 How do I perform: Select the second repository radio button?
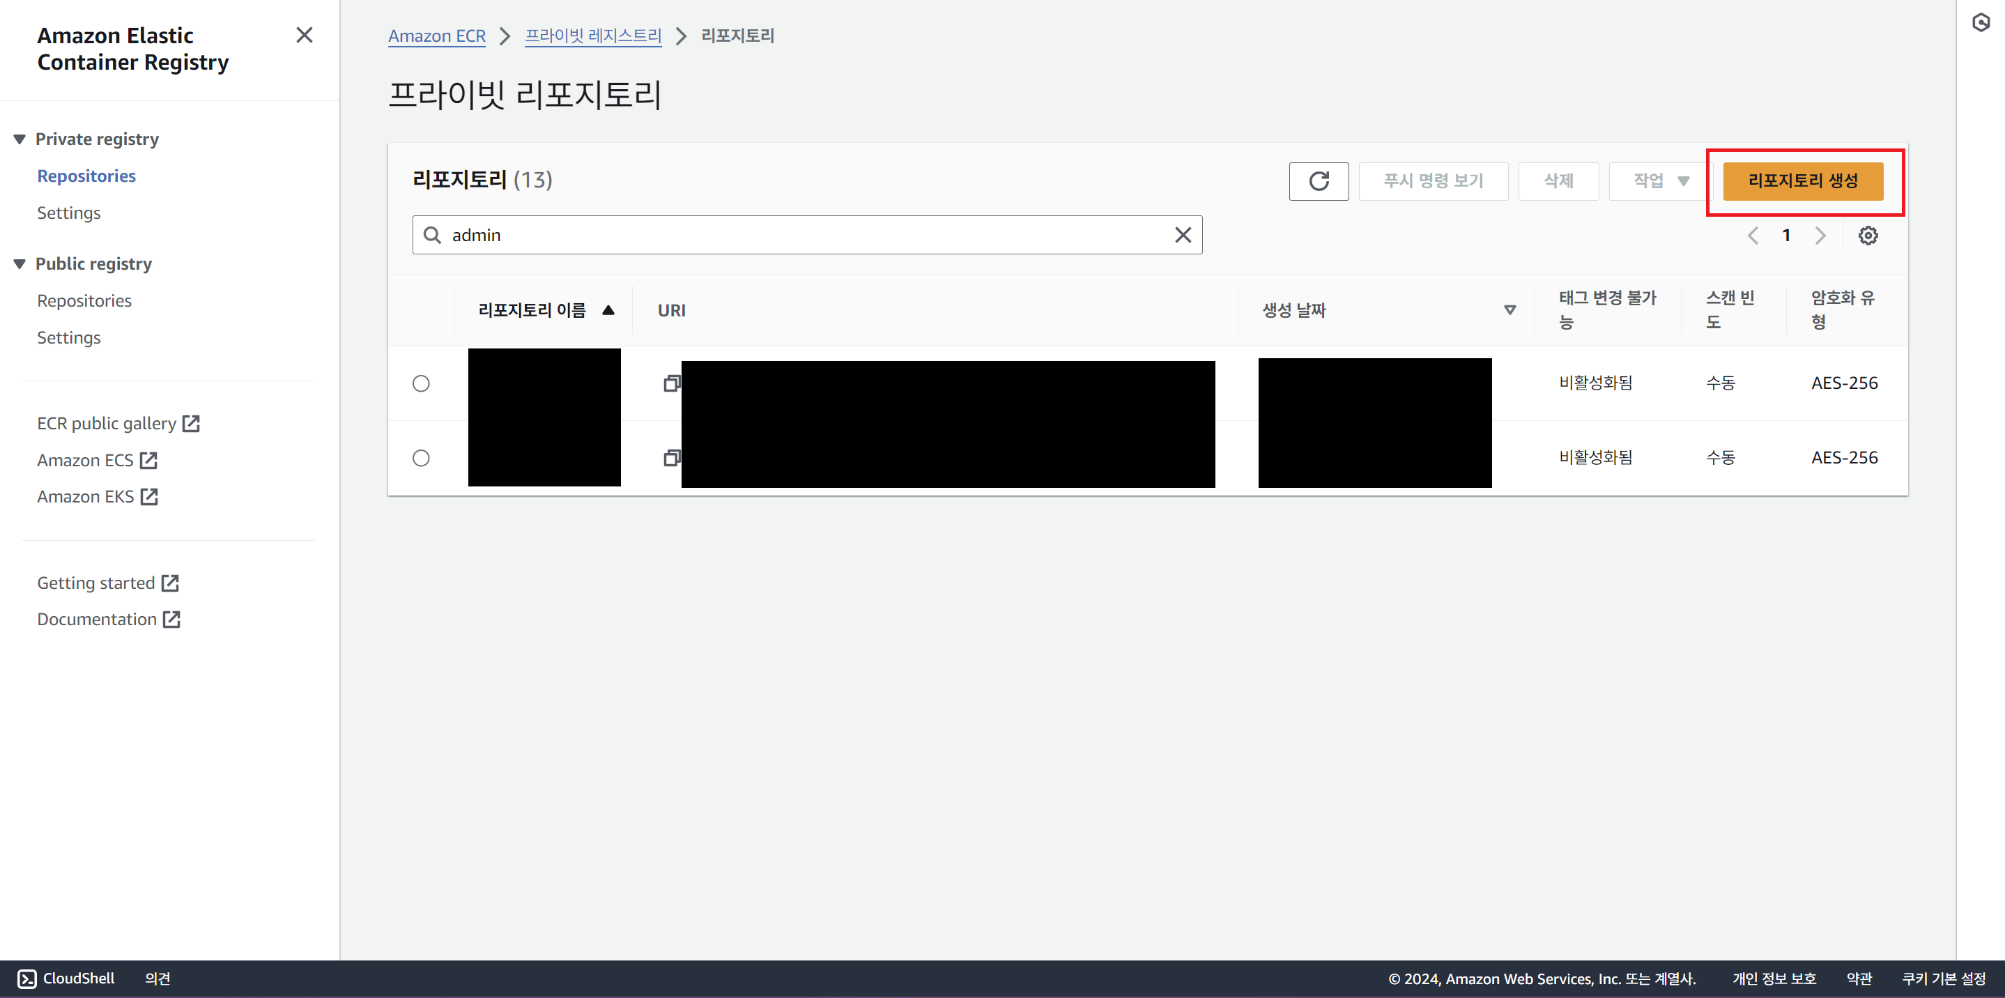pyautogui.click(x=421, y=458)
